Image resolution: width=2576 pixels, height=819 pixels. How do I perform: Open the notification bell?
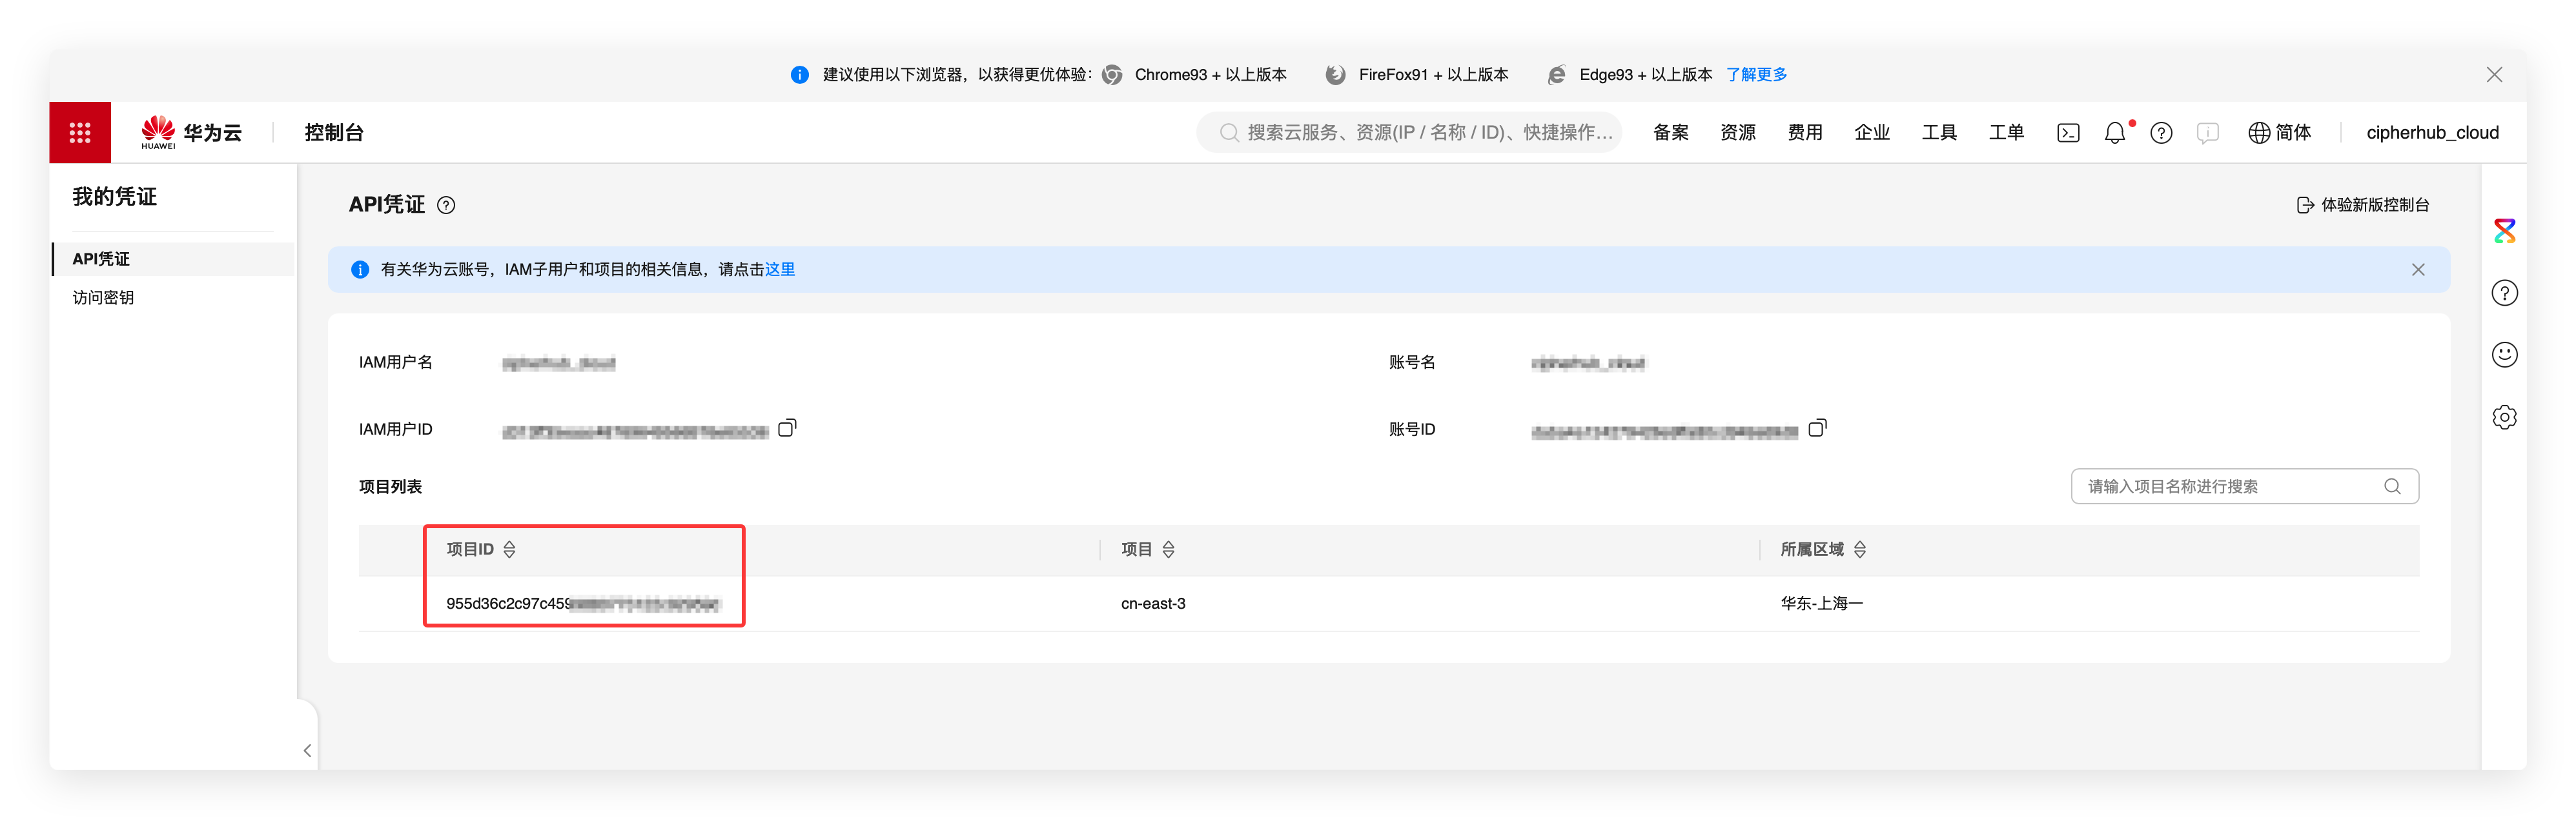2114,133
